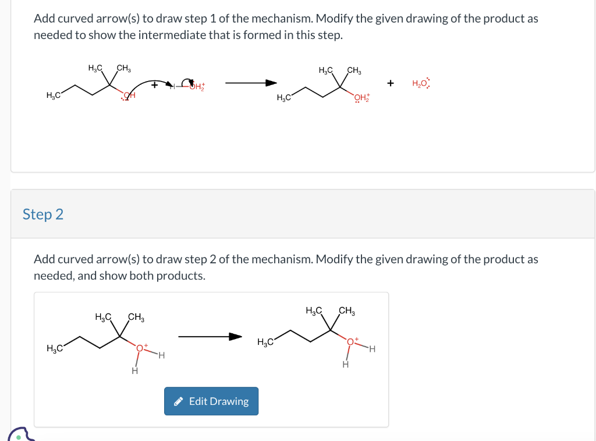The height and width of the screenshot is (441, 596).
Task: Click the red OH2+ group on step 1 product
Action: pos(362,98)
